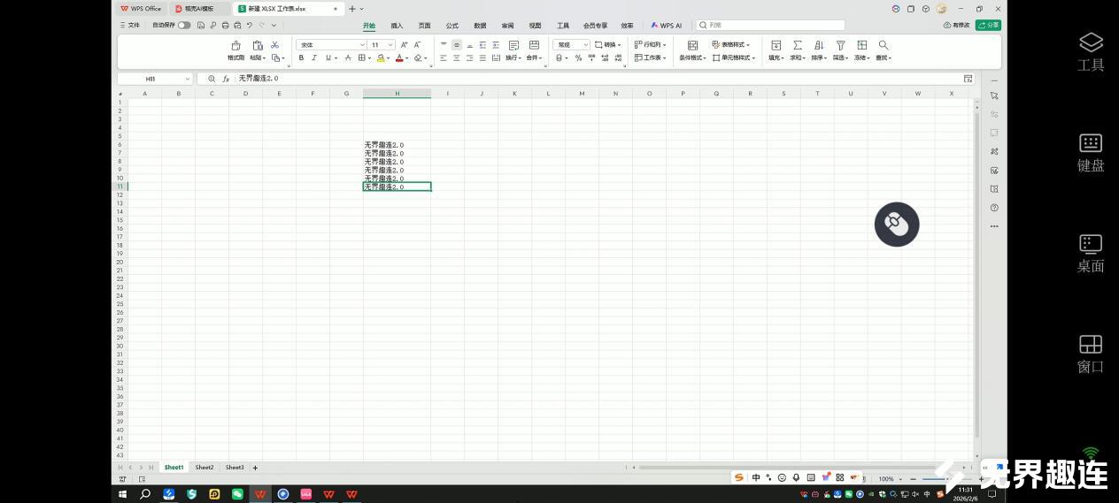Click the zoom slider in status bar
Viewport: 1119px width, 503px height.
(946, 479)
